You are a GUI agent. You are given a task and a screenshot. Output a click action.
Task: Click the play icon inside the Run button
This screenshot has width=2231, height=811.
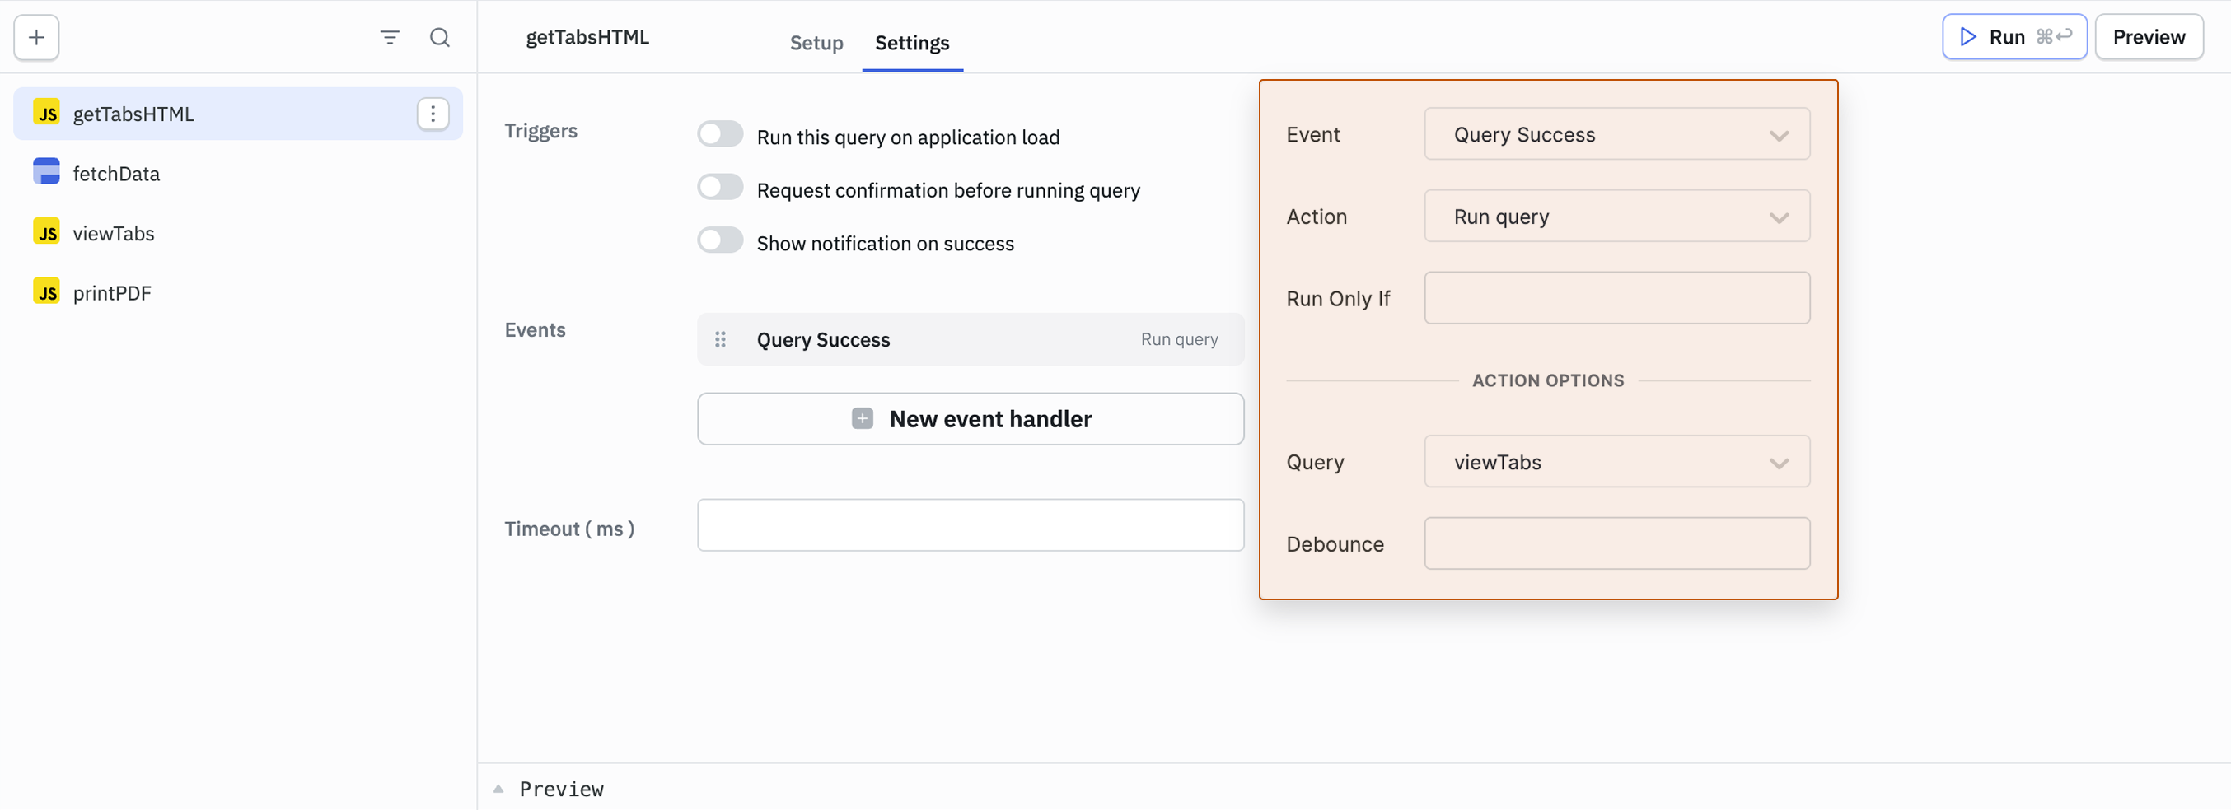click(x=1967, y=36)
